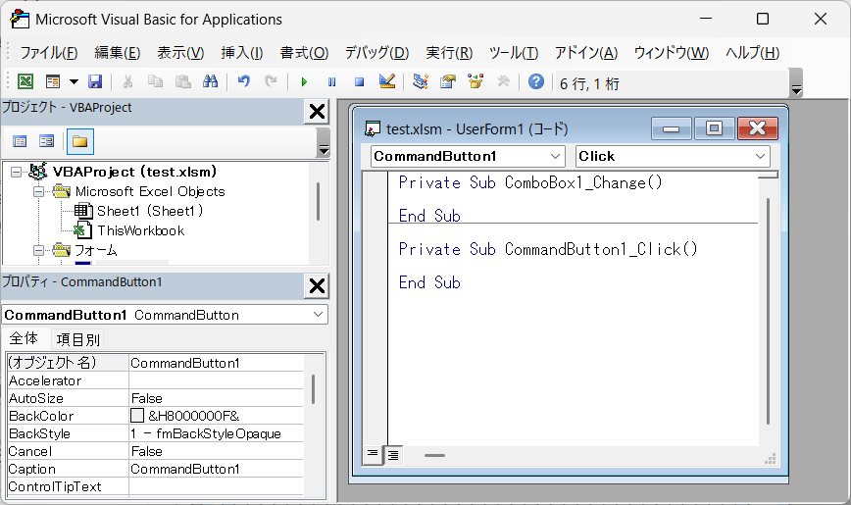Open the Object Browser toolbar icon
This screenshot has height=505, width=851.
[476, 82]
